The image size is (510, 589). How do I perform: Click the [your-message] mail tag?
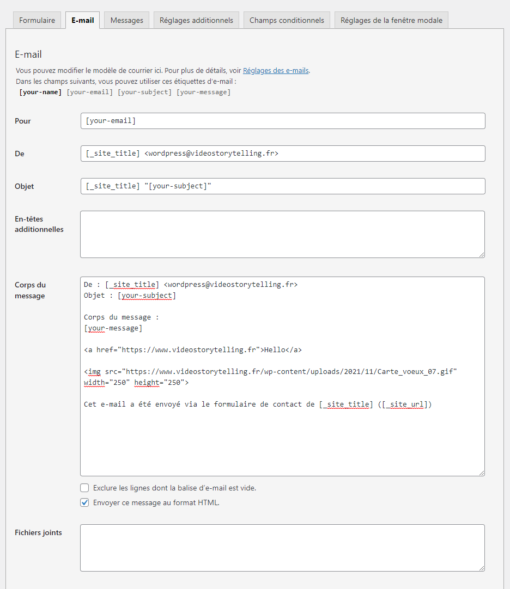point(203,92)
